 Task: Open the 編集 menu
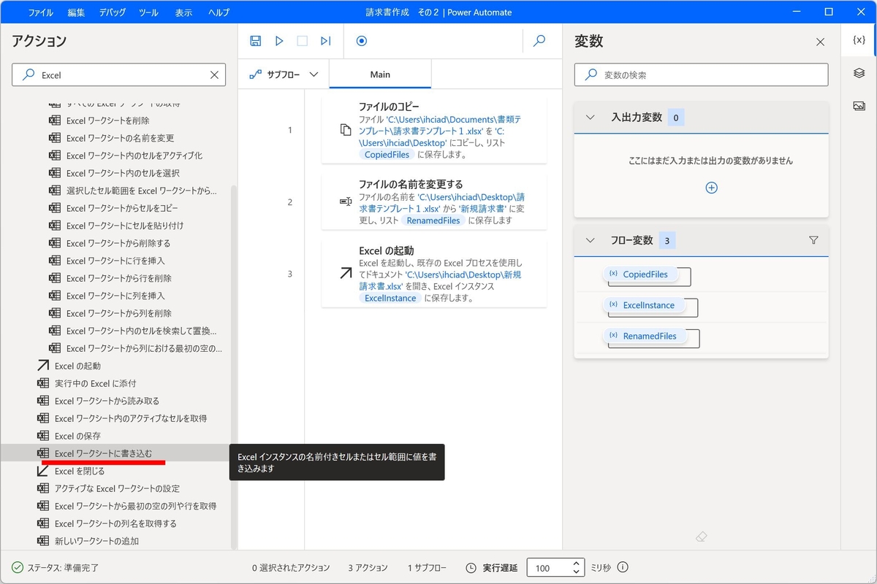pos(76,12)
